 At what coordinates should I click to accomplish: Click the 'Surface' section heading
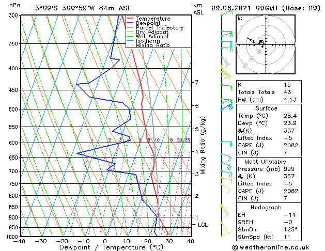pos(266,108)
